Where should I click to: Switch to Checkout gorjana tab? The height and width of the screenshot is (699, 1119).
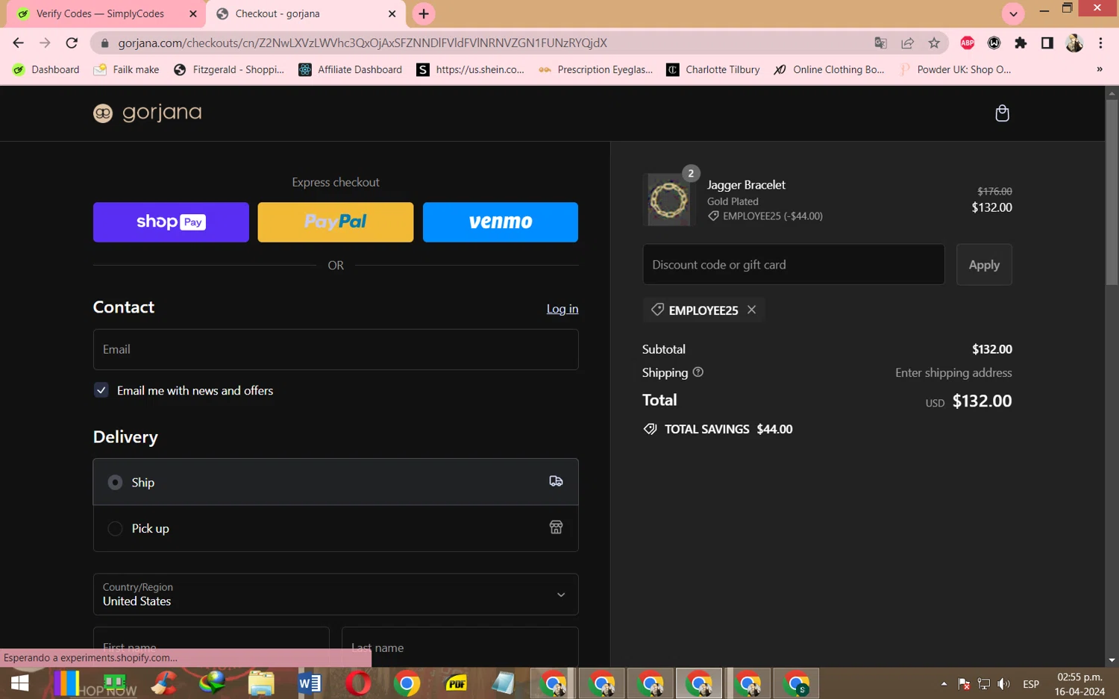(x=306, y=13)
